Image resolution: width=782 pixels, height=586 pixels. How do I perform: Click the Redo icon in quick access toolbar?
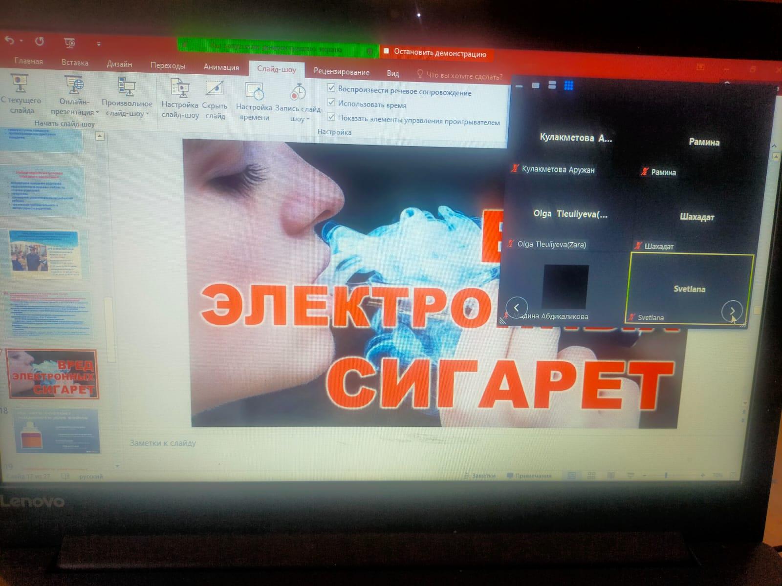point(40,42)
